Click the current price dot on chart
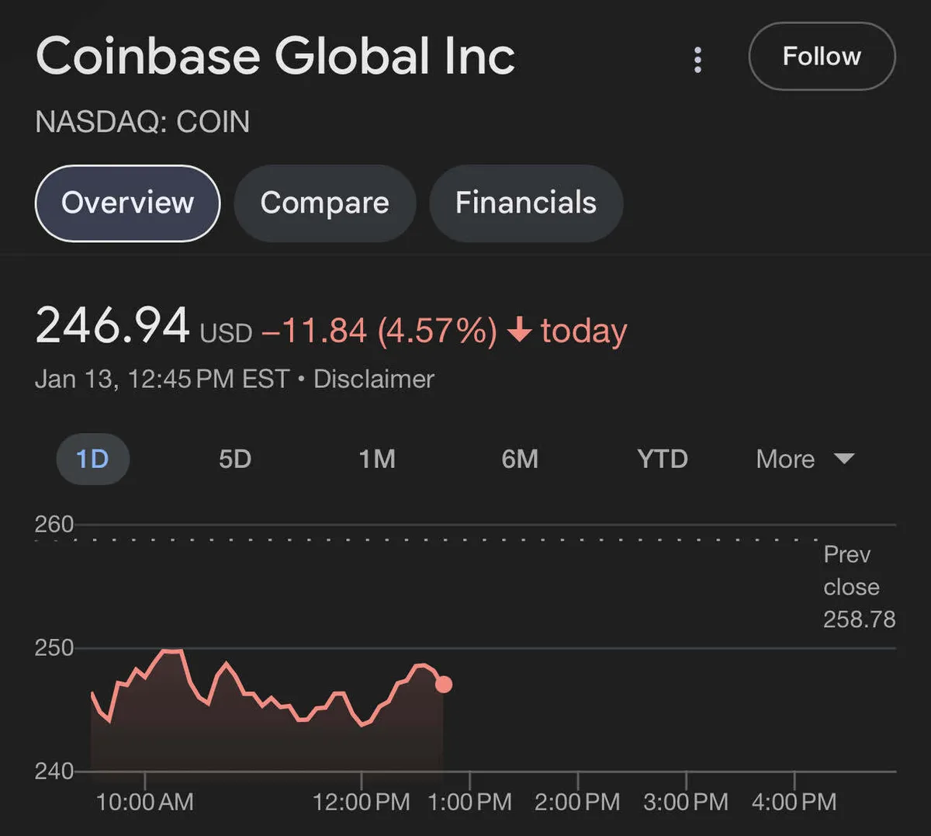The width and height of the screenshot is (931, 836). pos(444,684)
